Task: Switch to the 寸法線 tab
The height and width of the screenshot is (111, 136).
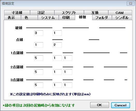Action: coord(17,13)
